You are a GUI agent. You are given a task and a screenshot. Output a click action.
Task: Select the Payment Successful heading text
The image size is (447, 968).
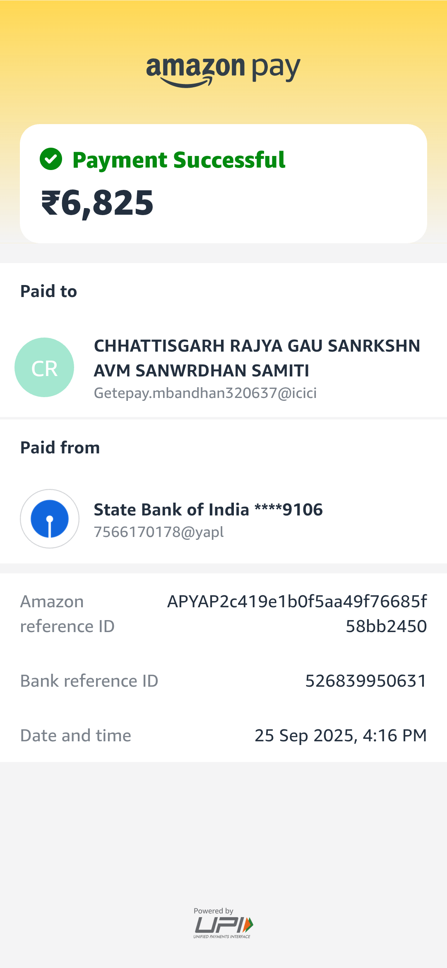point(179,160)
